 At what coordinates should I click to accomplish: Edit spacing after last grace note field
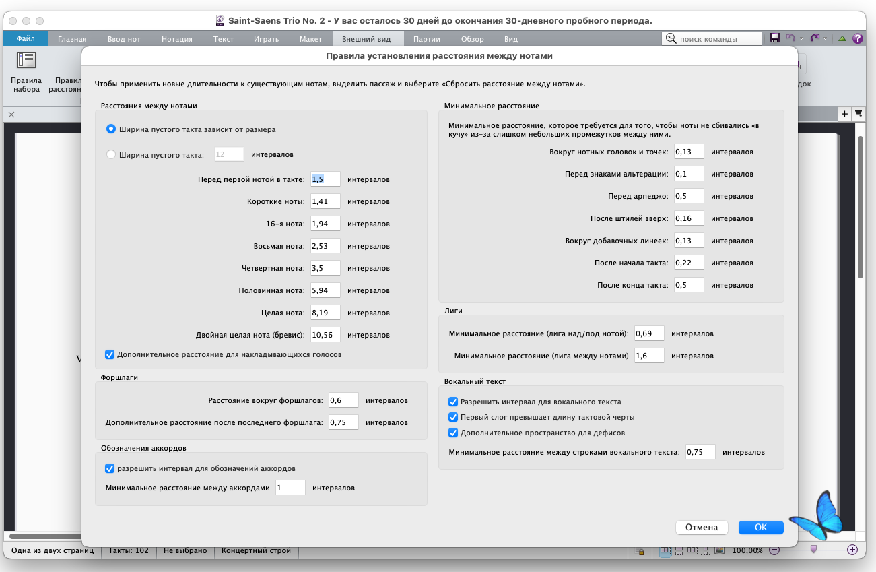tap(343, 422)
